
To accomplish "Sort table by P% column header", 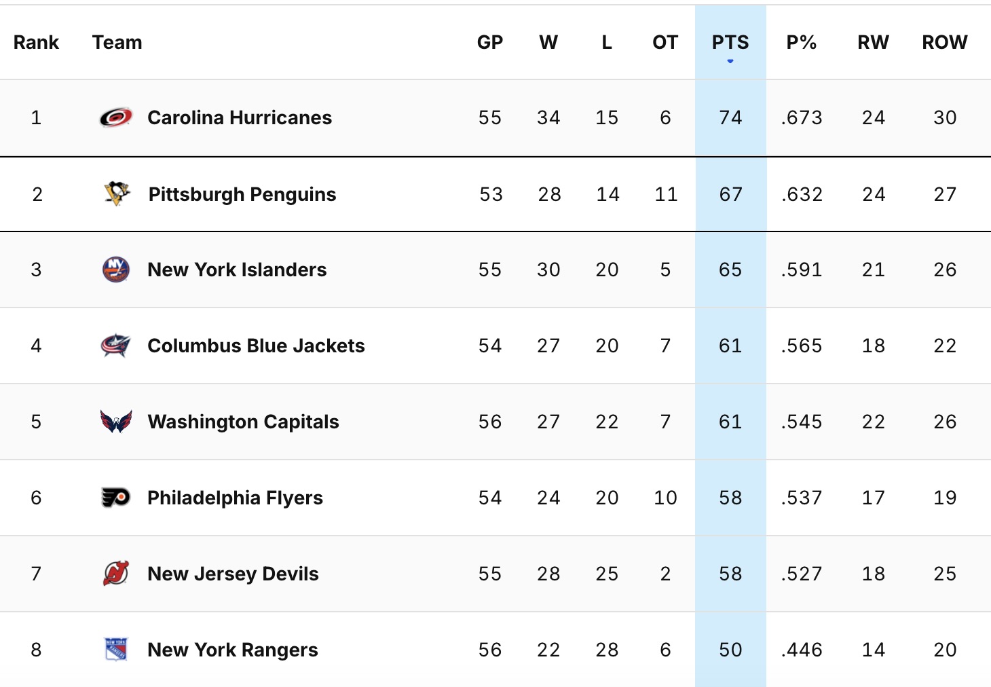I will coord(801,42).
